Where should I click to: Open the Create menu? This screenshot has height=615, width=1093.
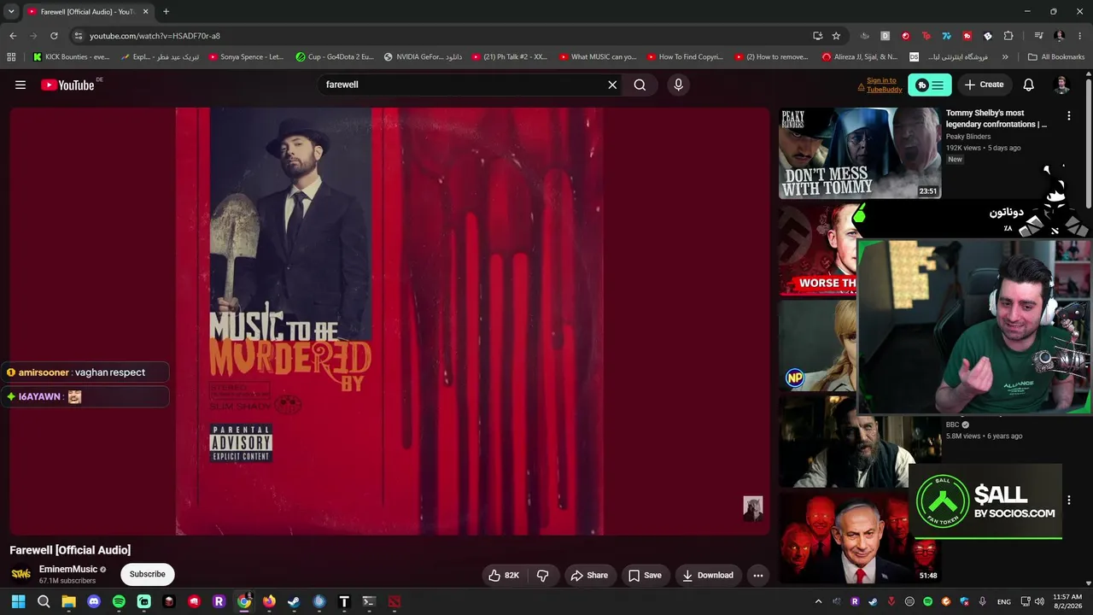(985, 85)
